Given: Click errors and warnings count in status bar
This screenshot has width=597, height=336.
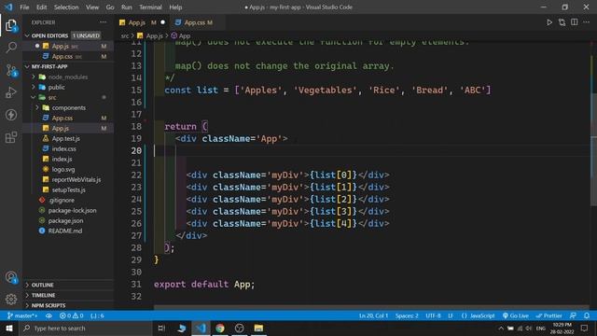Looking at the screenshot, I should pos(72,315).
